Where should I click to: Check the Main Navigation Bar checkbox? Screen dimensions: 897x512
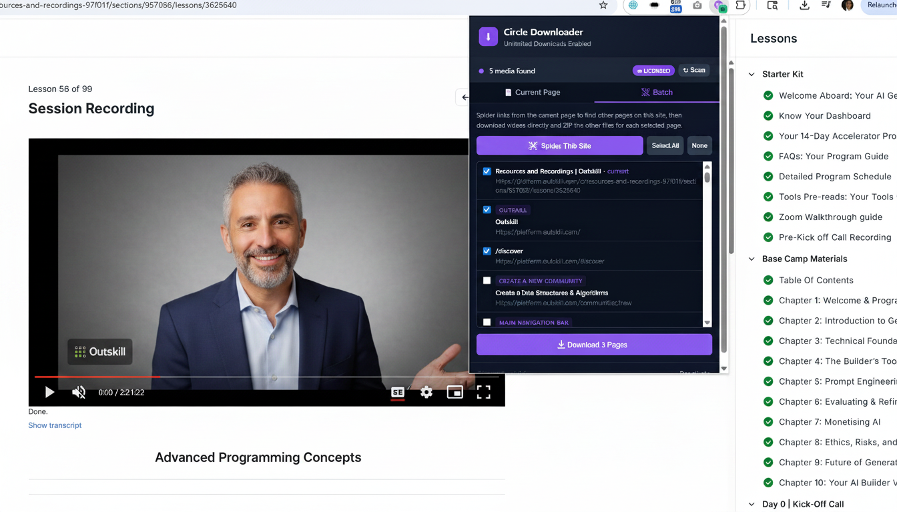487,322
